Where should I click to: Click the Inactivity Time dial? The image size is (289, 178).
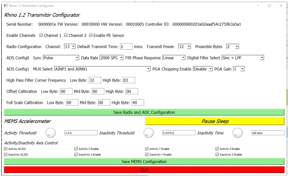pyautogui.click(x=237, y=133)
